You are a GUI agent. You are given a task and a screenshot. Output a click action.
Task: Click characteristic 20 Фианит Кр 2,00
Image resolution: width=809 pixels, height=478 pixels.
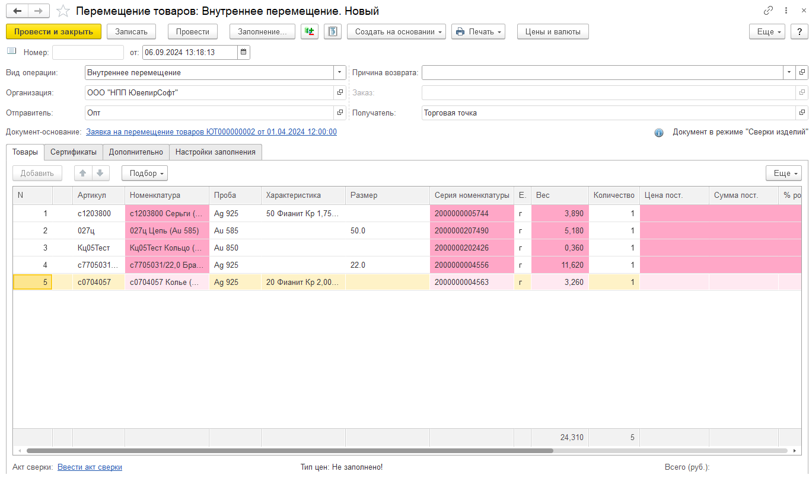(303, 282)
